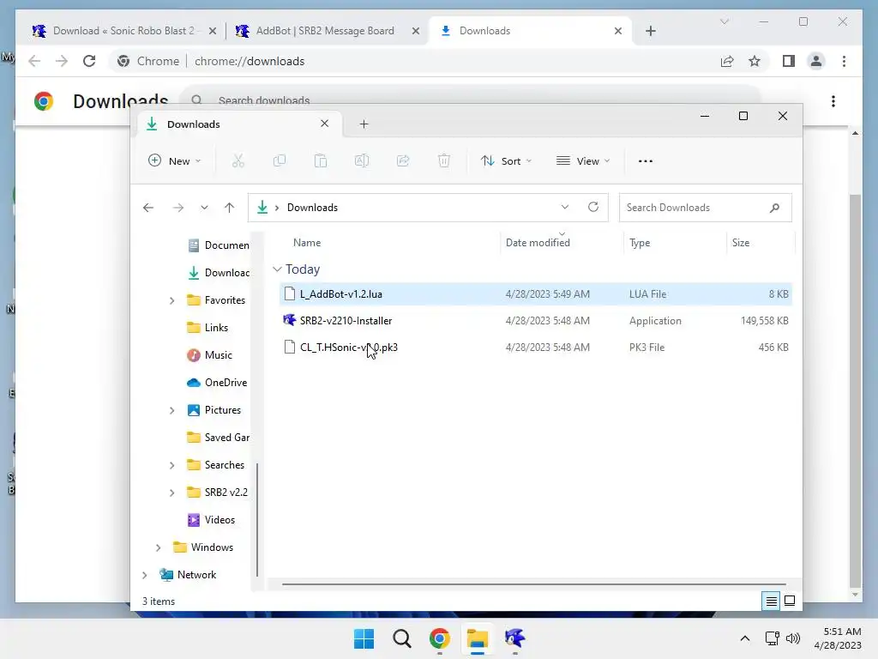This screenshot has width=878, height=659.
Task: Sort by the Date modified column header
Action: (x=538, y=243)
